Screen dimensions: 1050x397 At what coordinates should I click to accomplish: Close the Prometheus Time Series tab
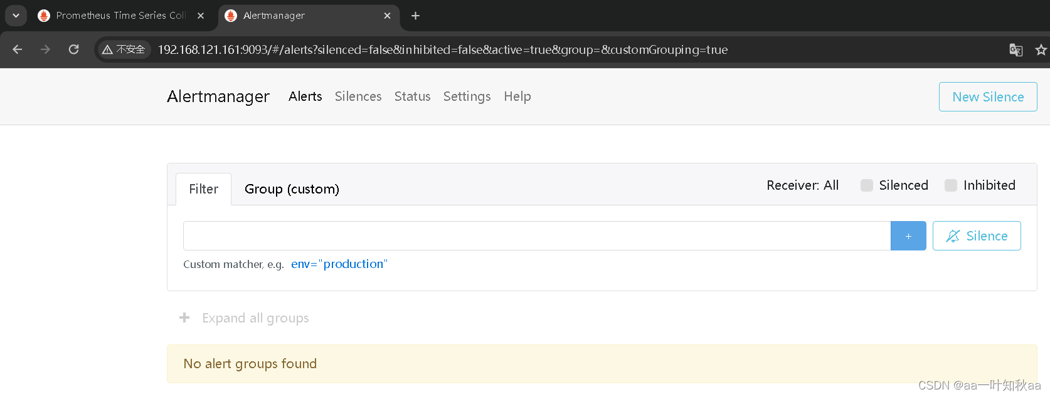point(201,16)
